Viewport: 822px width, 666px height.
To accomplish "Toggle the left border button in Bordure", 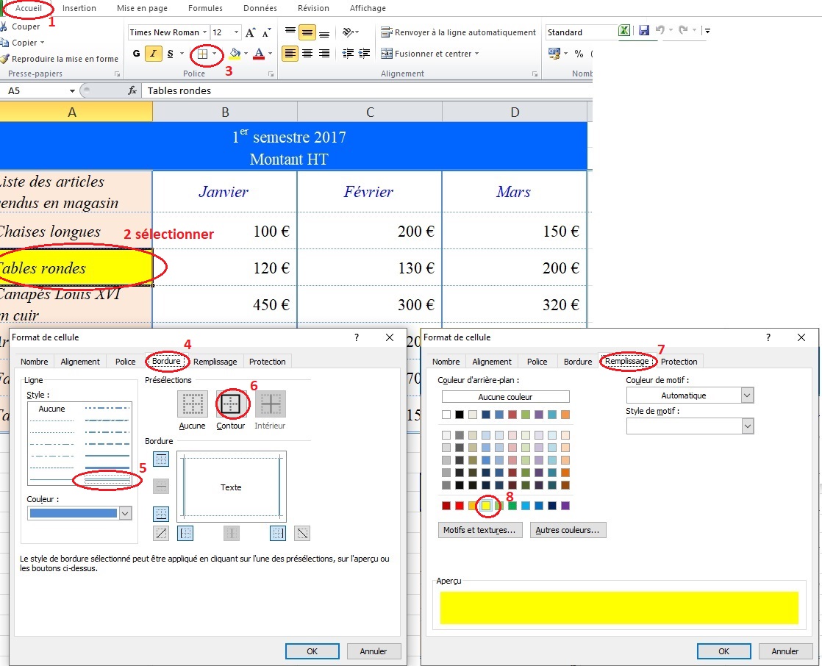I will tap(185, 534).
